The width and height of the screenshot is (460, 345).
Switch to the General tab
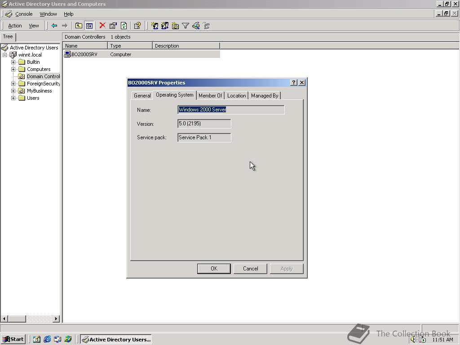pyautogui.click(x=142, y=96)
